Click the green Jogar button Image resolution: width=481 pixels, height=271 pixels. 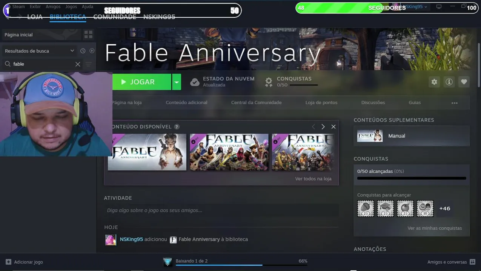pyautogui.click(x=142, y=82)
